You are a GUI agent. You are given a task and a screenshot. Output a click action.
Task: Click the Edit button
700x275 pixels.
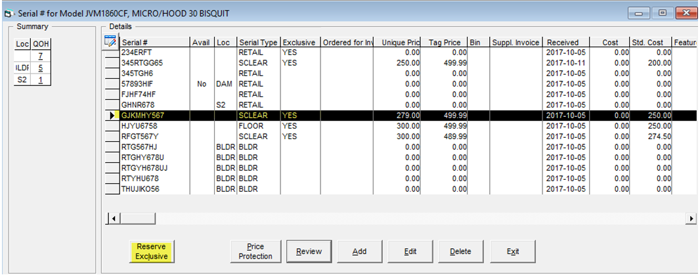point(410,252)
